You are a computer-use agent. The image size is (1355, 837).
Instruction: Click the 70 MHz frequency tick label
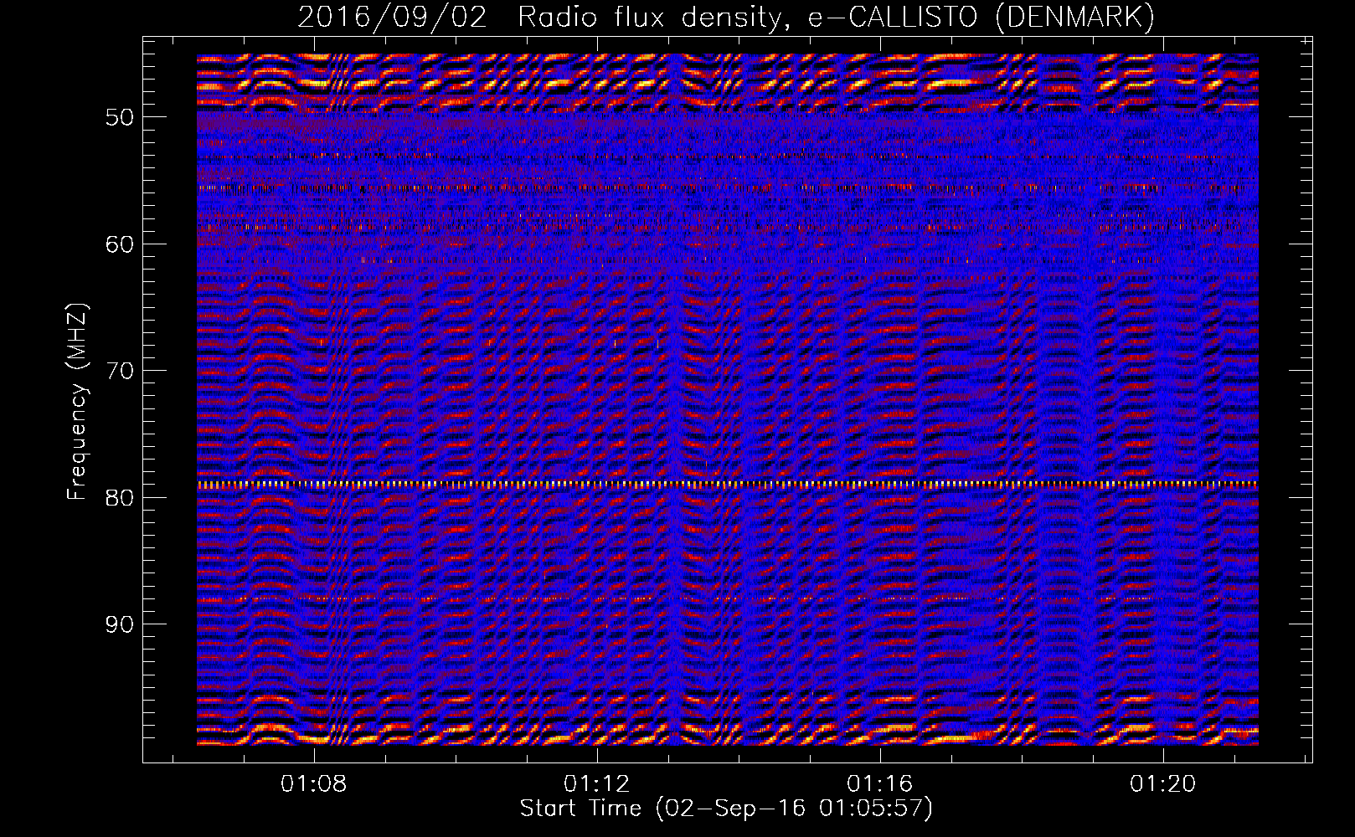[x=119, y=371]
